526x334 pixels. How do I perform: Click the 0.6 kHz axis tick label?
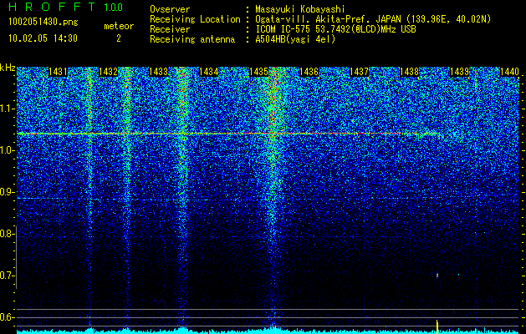tap(7, 317)
